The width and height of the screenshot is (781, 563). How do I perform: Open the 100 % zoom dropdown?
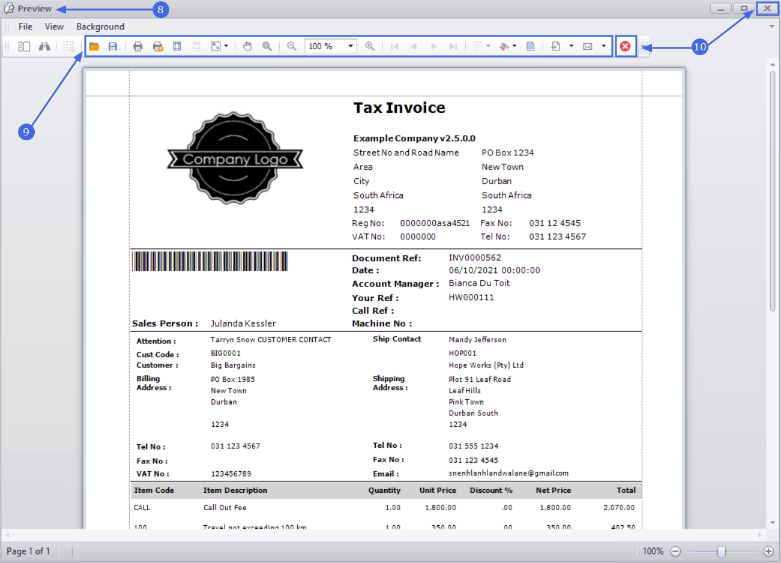pos(351,46)
